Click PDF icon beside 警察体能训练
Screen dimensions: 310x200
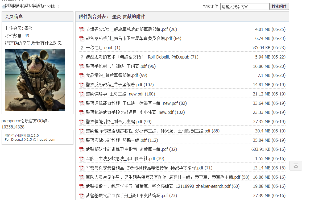tap(82, 122)
